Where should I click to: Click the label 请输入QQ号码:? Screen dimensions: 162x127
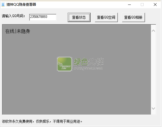click(x=13, y=16)
